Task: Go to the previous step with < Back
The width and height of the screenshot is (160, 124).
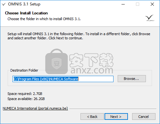Action: tap(92, 117)
